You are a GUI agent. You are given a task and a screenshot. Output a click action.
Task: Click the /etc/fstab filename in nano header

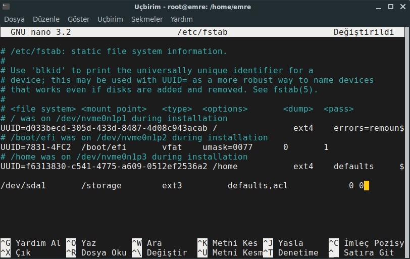click(202, 32)
